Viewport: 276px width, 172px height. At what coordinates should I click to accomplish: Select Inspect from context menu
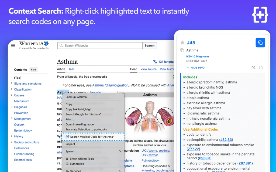(x=70, y=144)
